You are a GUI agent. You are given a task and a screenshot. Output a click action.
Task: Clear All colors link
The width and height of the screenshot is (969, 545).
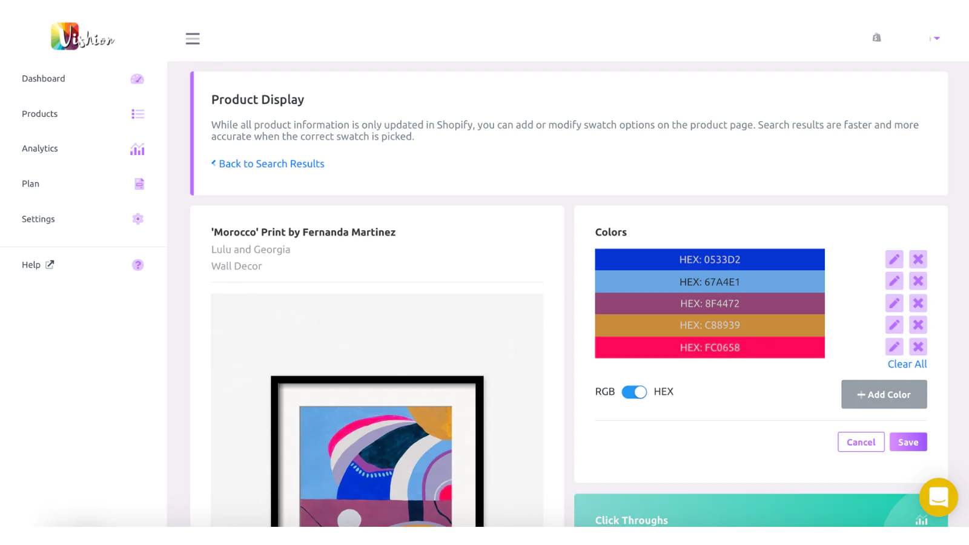click(x=907, y=364)
